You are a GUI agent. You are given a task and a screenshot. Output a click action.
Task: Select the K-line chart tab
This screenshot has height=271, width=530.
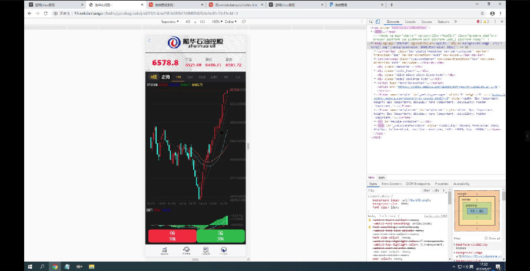point(154,77)
